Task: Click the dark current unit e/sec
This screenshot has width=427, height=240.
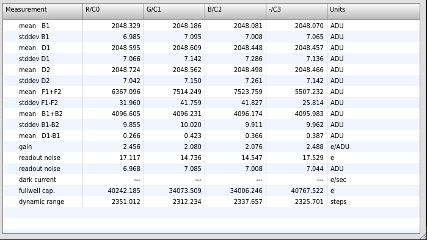Action: point(338,180)
